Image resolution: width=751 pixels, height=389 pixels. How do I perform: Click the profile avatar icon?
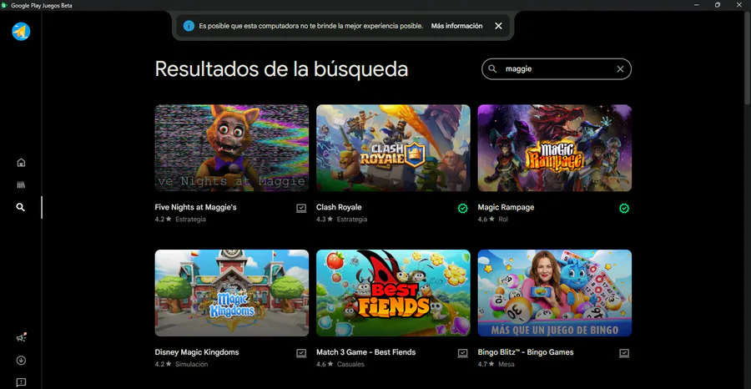(21, 32)
